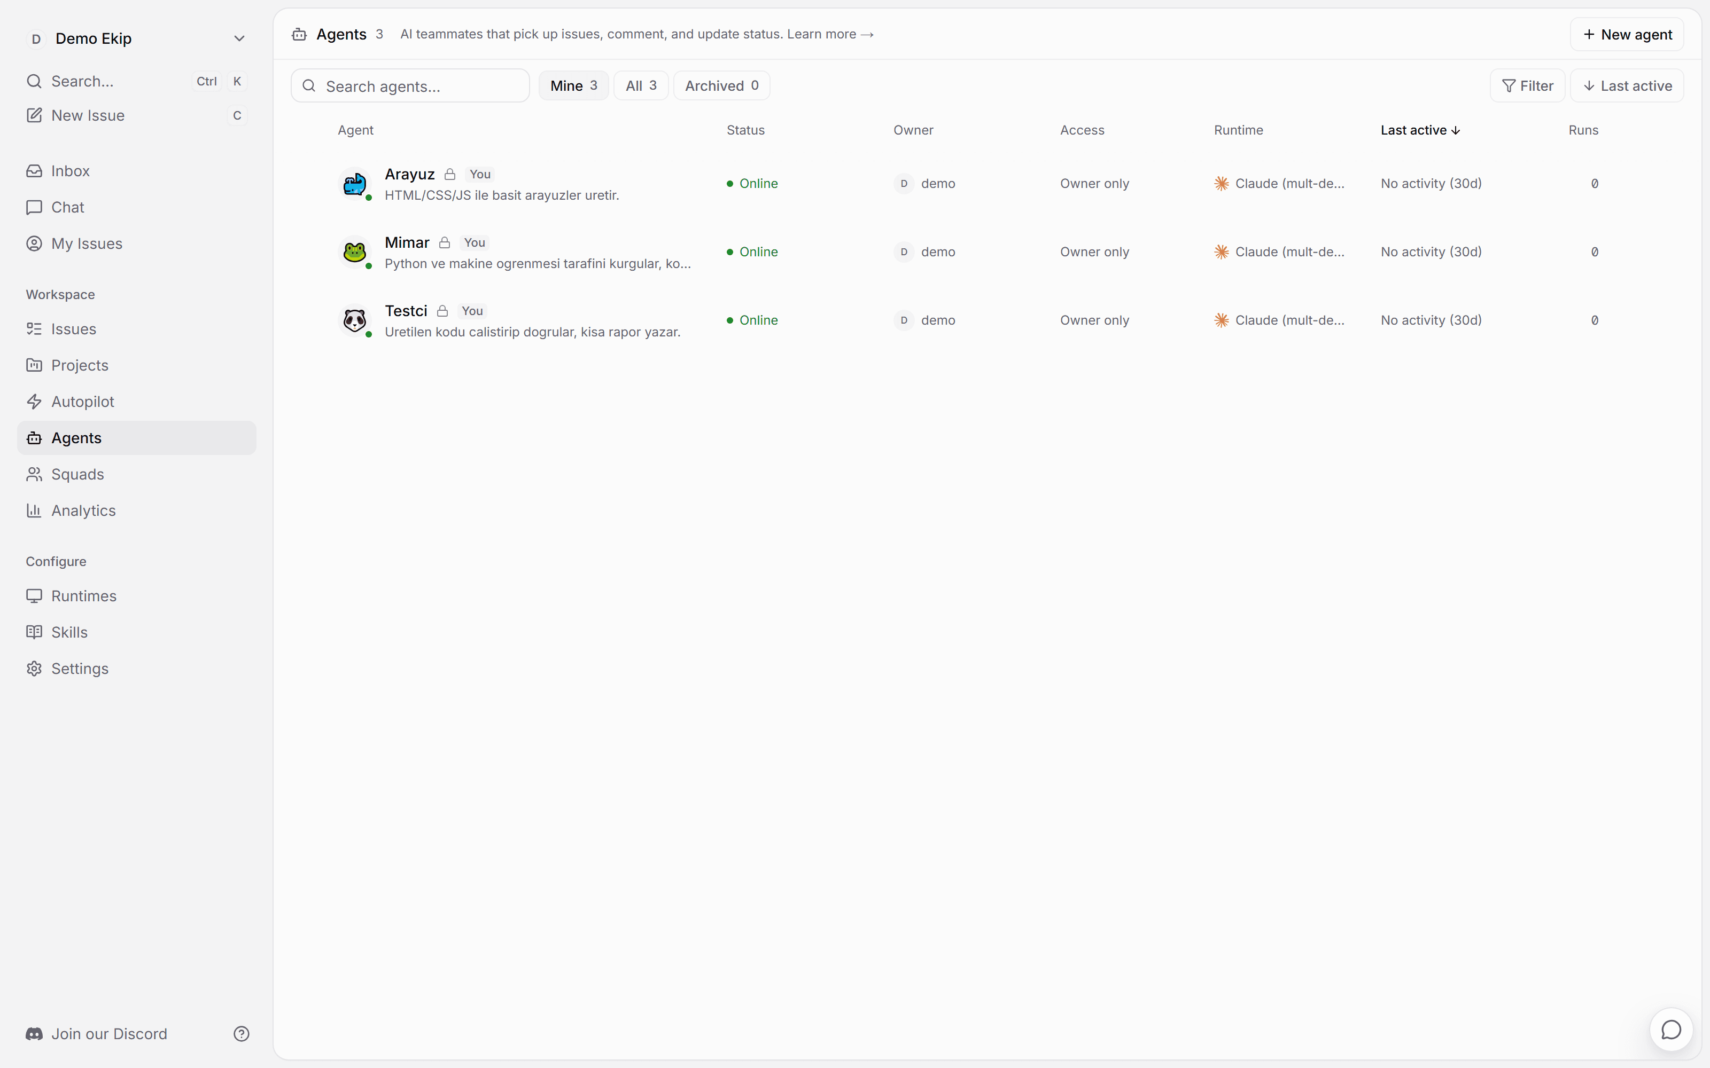Click the help question mark icon
The width and height of the screenshot is (1710, 1068).
[x=242, y=1034]
